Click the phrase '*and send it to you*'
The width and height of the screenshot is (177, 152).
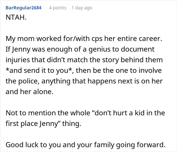coord(39,71)
